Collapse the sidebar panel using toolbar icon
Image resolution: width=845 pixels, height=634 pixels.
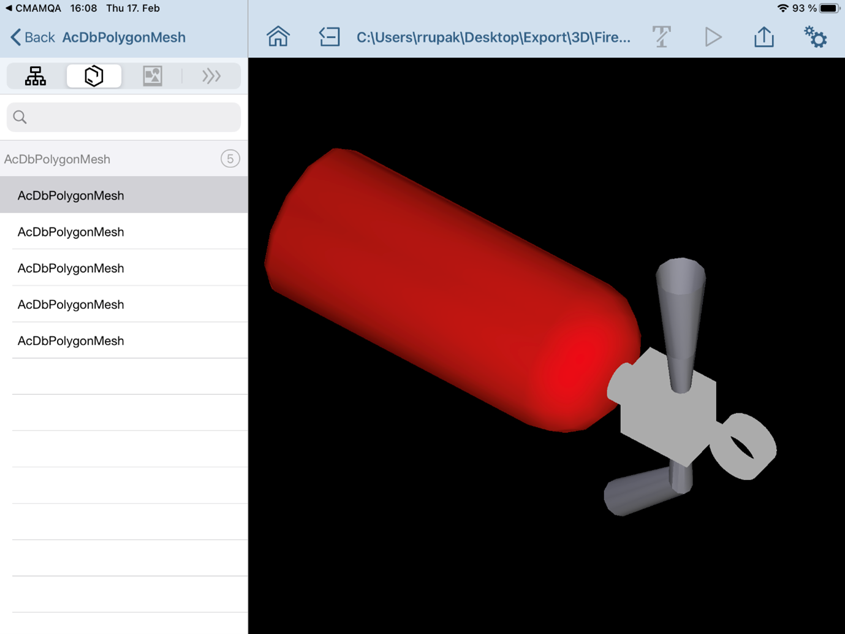329,37
